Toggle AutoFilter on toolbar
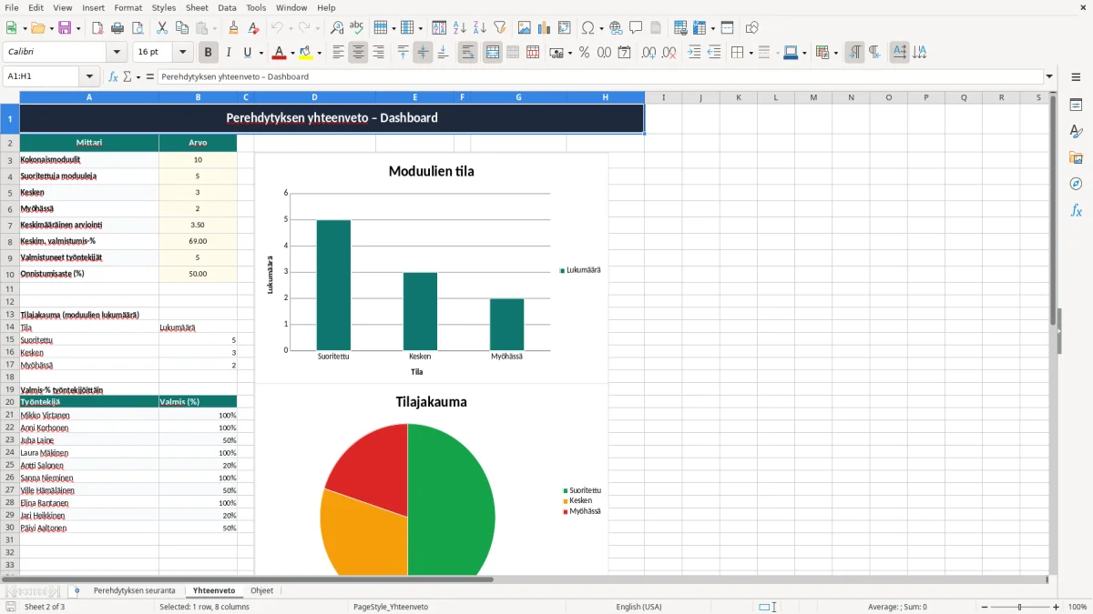Viewport: 1093px width, 614px height. 500,28
